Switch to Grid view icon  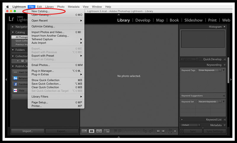point(84,131)
